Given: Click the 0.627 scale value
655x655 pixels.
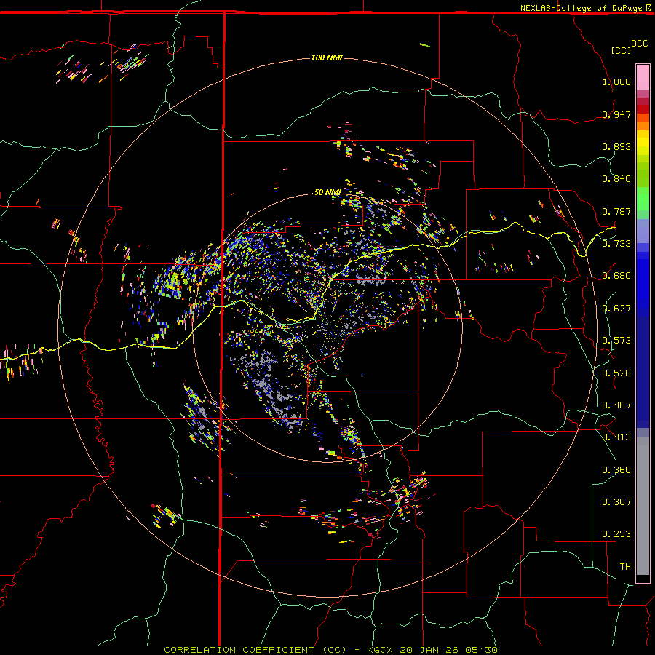Looking at the screenshot, I should point(616,309).
